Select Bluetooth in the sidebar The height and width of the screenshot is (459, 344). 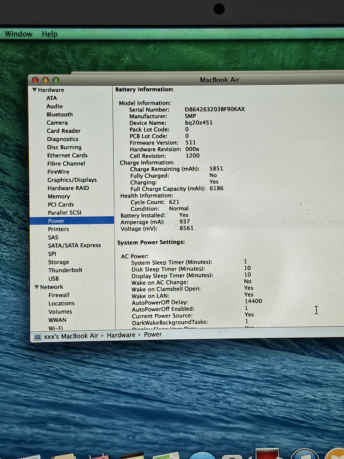(x=59, y=115)
